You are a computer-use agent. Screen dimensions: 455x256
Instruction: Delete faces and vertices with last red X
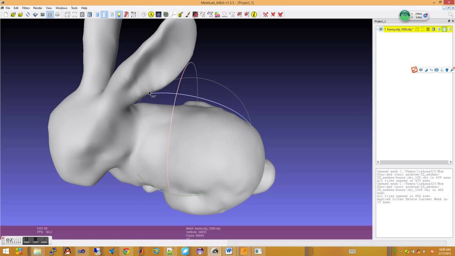pyautogui.click(x=280, y=15)
